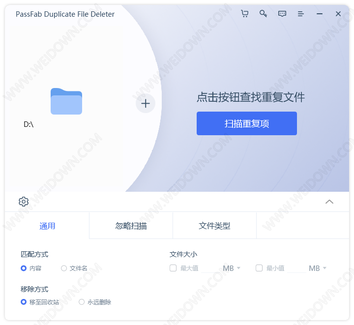The height and width of the screenshot is (325, 354).
Task: Select the 永远删除 removal option
Action: pyautogui.click(x=82, y=302)
